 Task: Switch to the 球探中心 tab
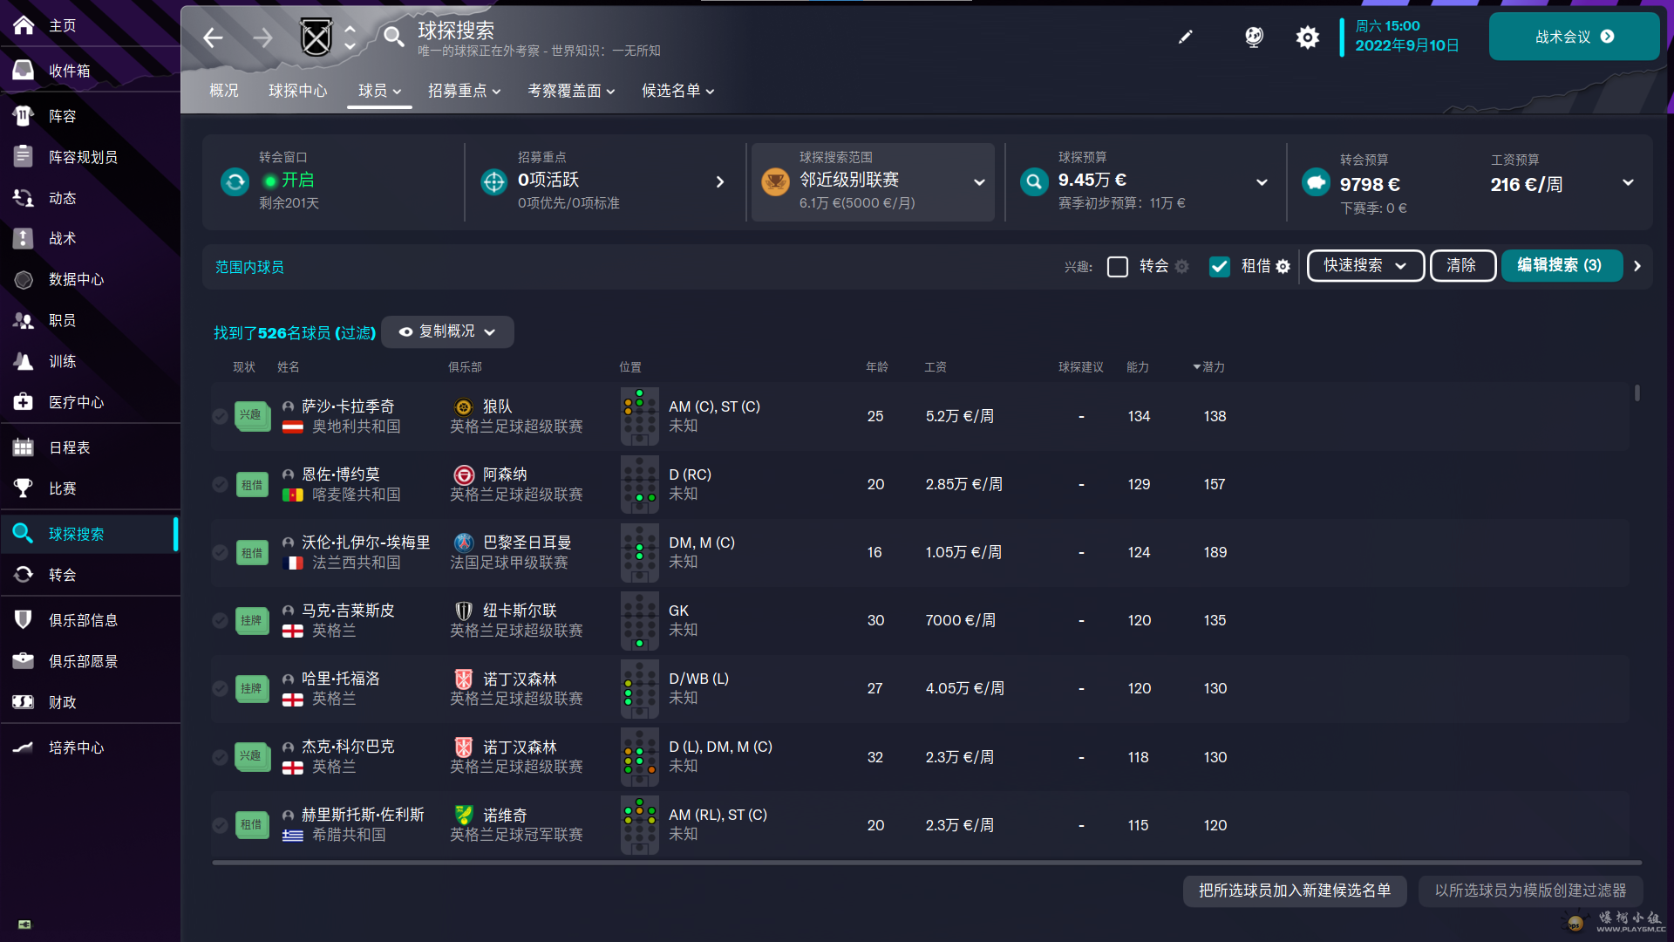[297, 91]
